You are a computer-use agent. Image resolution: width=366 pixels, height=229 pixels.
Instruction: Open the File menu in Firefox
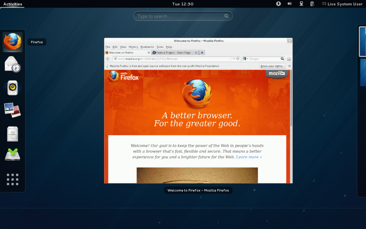pyautogui.click(x=108, y=47)
